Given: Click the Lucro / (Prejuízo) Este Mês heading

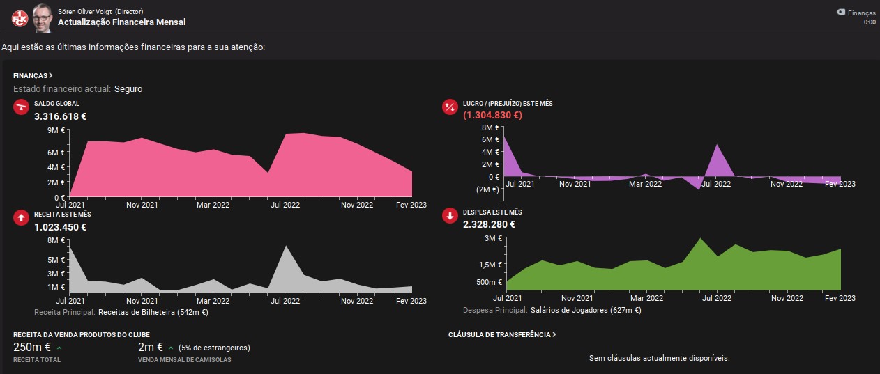Looking at the screenshot, I should click(508, 104).
